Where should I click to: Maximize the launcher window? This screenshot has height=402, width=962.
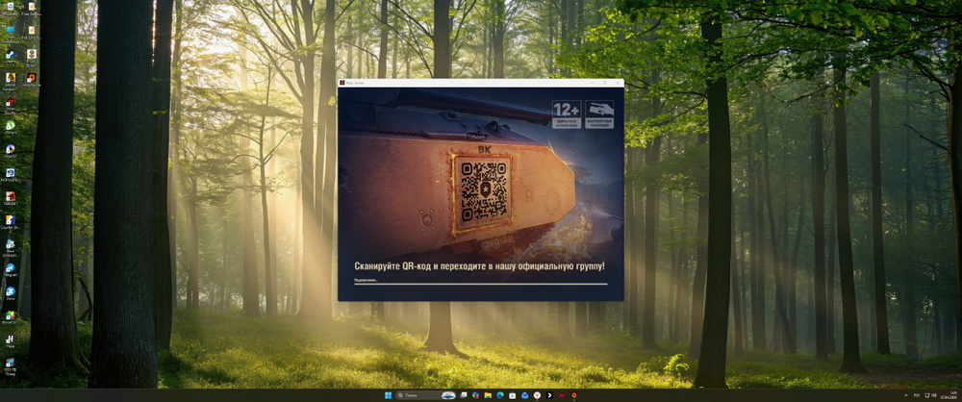(x=604, y=83)
